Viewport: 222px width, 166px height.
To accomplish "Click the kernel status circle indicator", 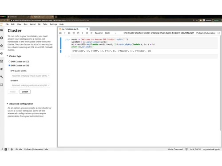I will click(218, 33).
